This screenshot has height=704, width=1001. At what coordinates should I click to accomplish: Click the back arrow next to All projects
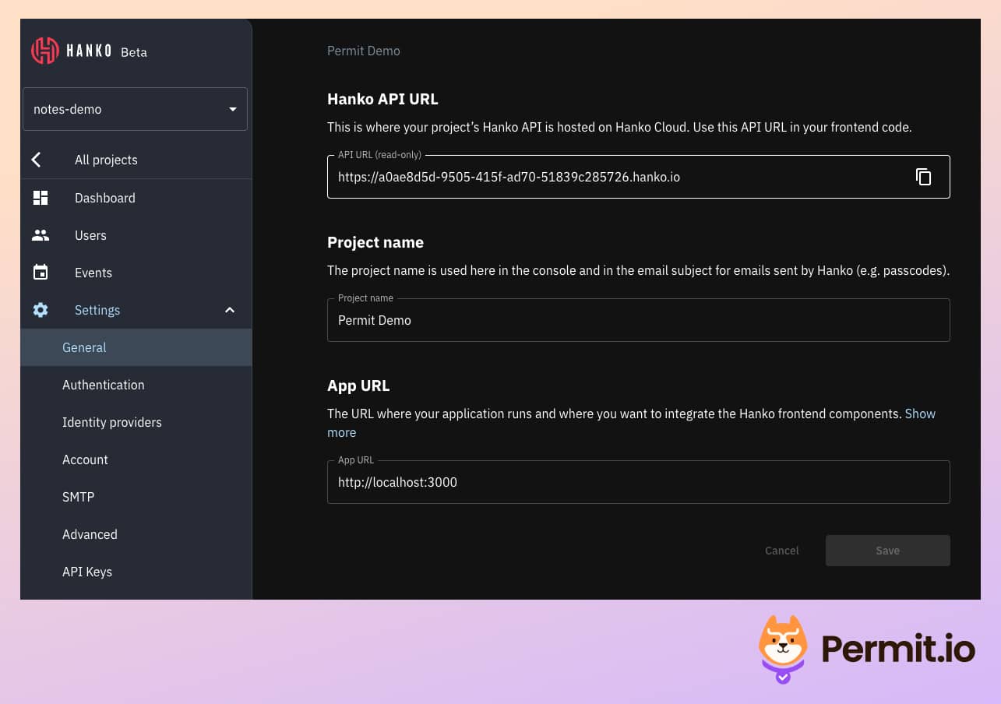point(36,160)
